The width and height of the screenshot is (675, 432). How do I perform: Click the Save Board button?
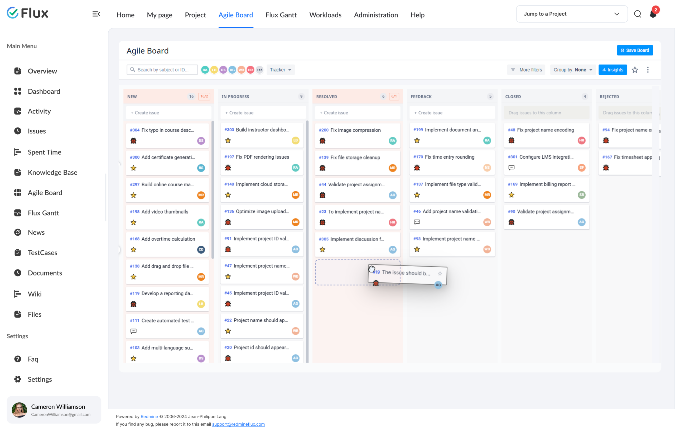click(635, 50)
